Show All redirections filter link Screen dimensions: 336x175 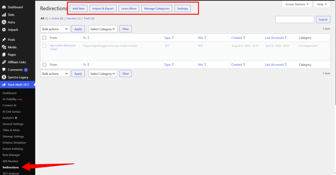(x=42, y=18)
